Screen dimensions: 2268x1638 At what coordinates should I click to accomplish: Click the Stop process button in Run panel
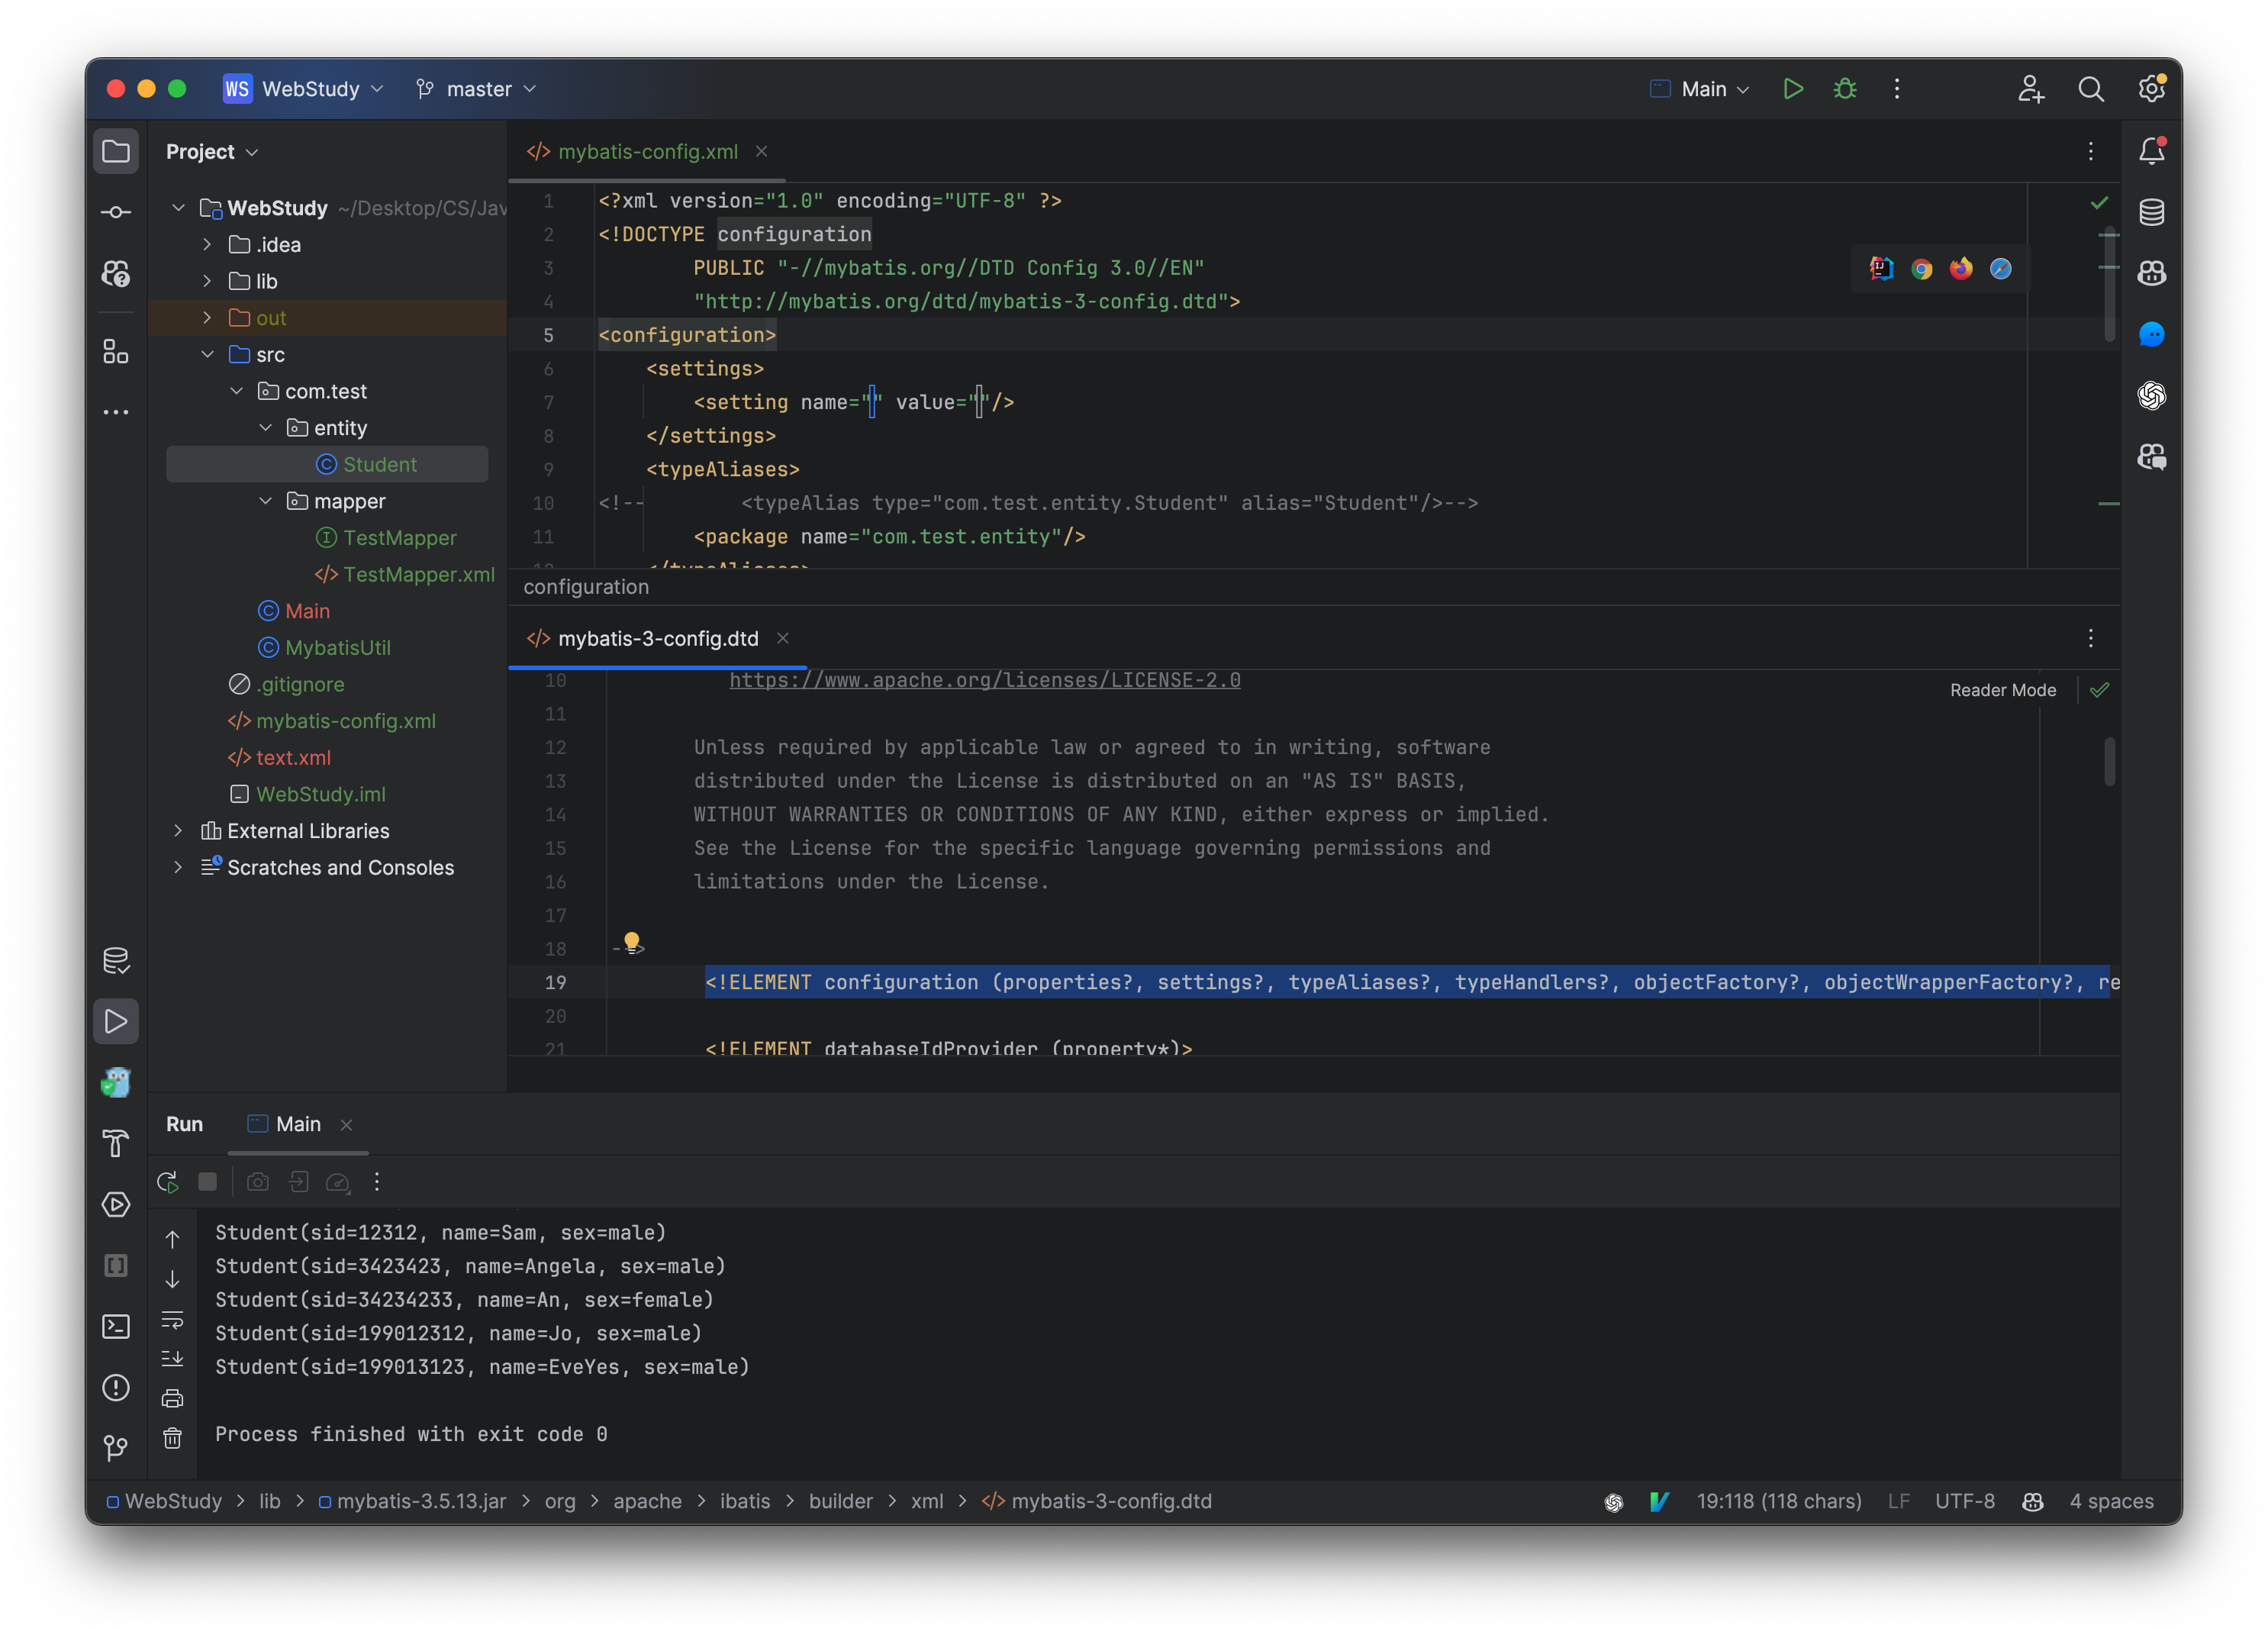coord(206,1182)
